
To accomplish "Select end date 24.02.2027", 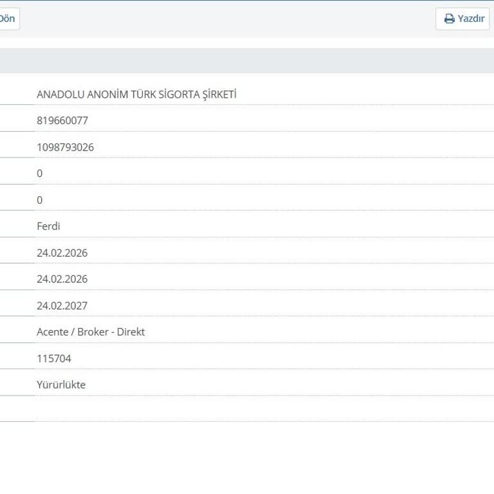I will coord(62,306).
